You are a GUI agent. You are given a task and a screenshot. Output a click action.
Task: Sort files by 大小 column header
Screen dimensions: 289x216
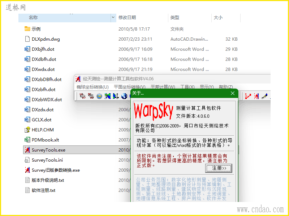[218, 17]
